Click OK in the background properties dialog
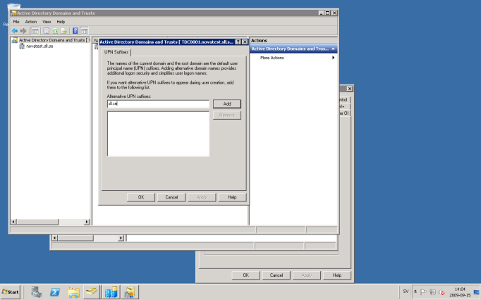 point(245,275)
